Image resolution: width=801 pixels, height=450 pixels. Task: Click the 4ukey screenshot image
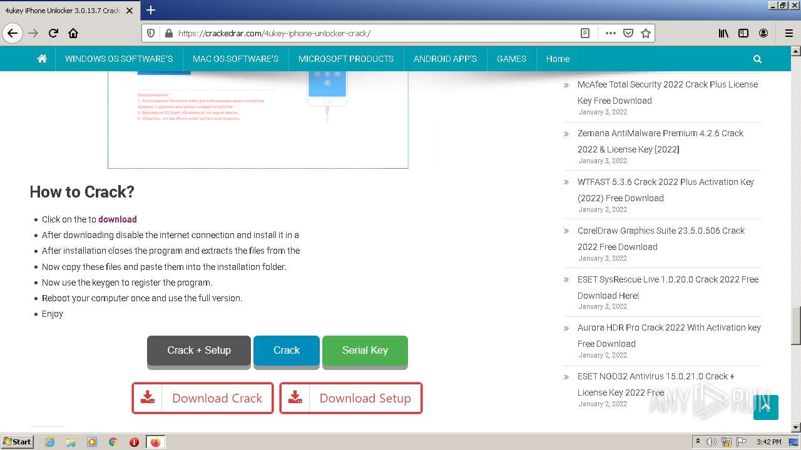258,119
